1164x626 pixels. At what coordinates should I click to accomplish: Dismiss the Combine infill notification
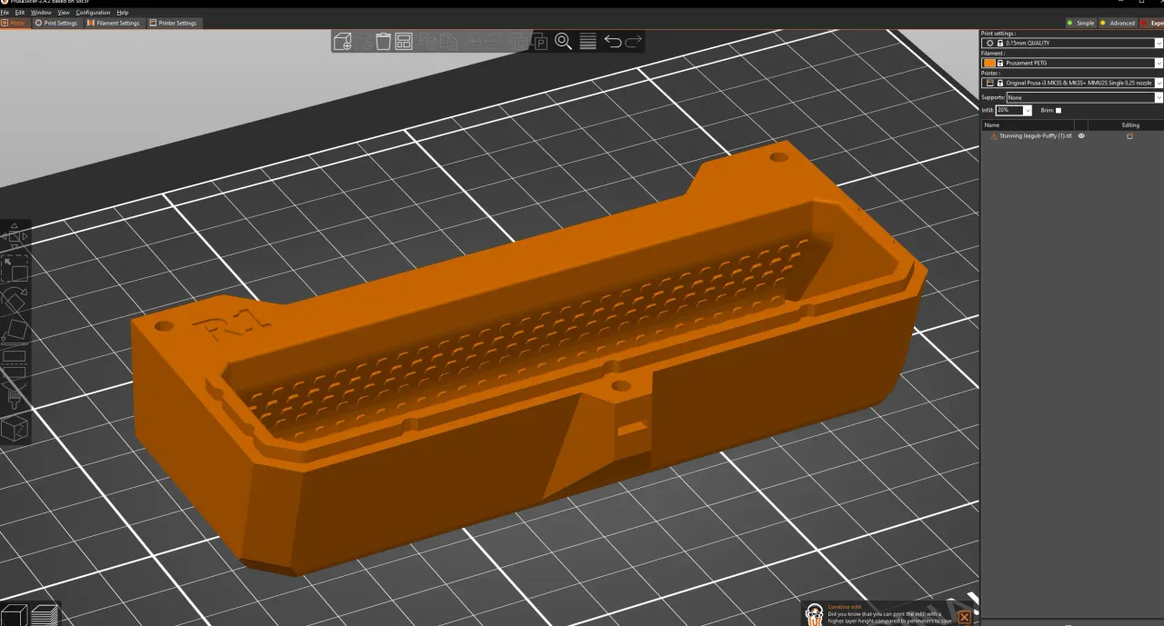coord(964,618)
